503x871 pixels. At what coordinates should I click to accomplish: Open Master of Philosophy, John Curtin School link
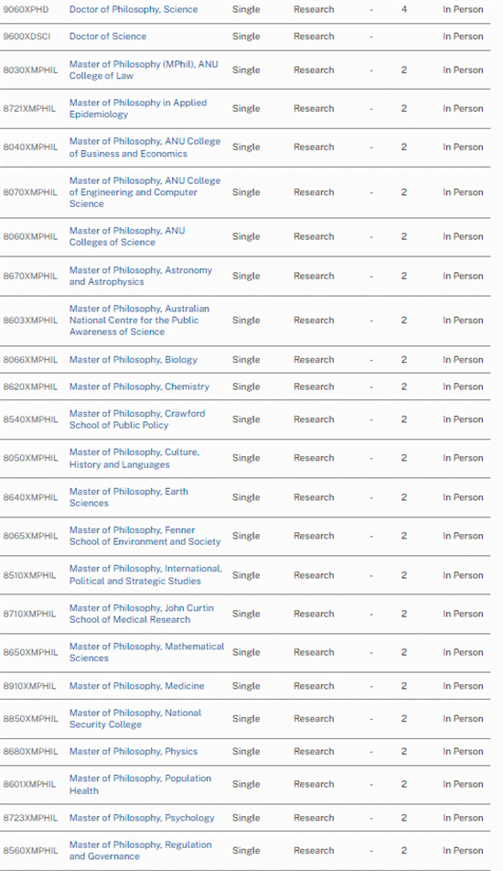pos(142,614)
